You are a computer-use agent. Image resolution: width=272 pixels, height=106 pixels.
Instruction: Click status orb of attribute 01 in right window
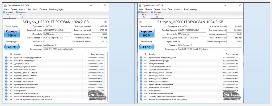pyautogui.click(x=141, y=58)
